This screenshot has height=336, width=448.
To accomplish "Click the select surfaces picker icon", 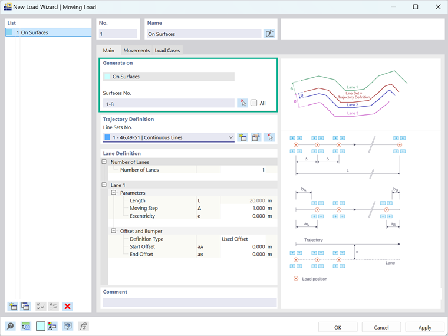I will click(x=243, y=103).
